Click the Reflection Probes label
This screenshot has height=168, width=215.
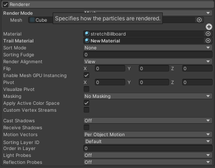[x=23, y=162]
